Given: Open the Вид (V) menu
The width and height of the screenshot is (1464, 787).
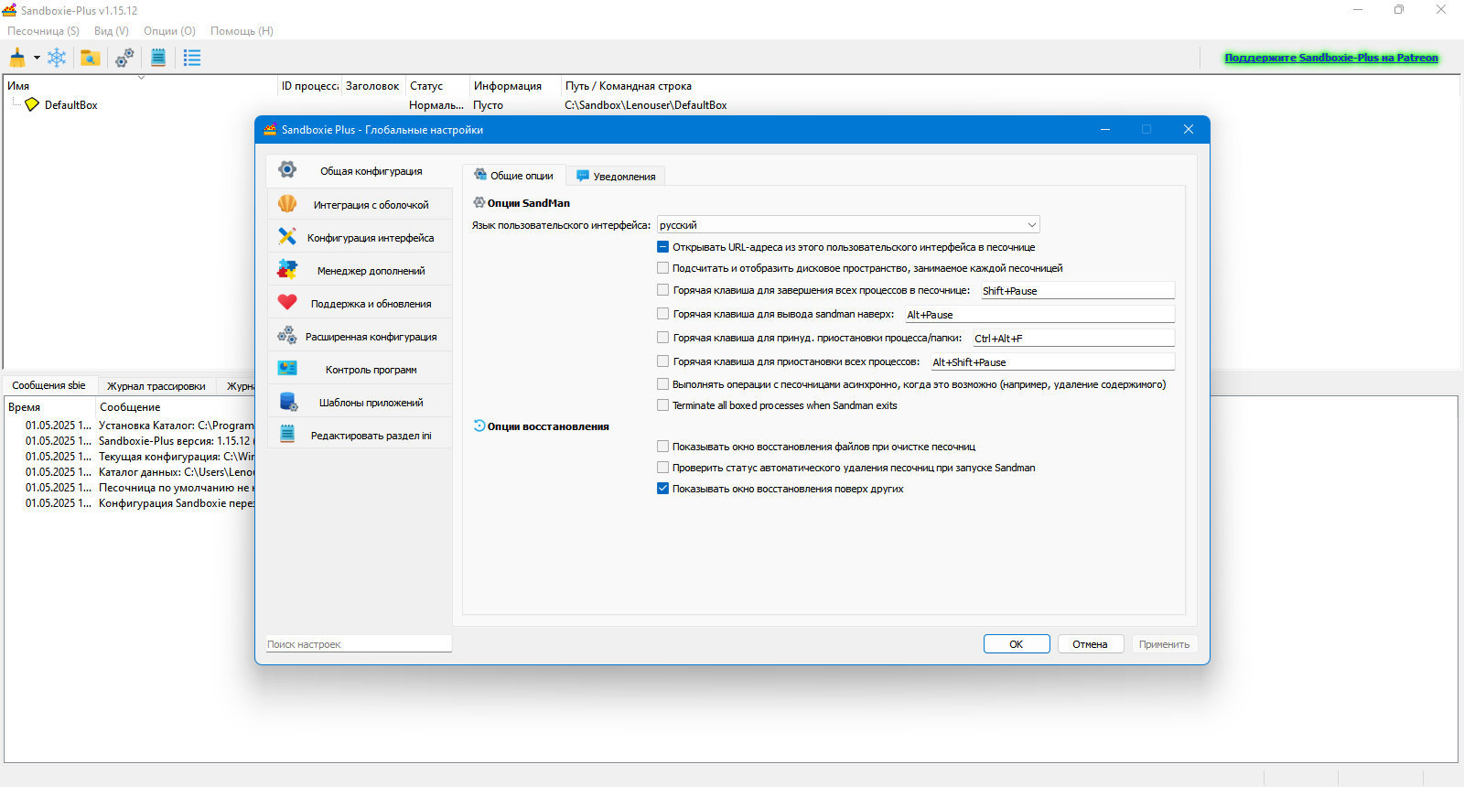Looking at the screenshot, I should point(112,31).
